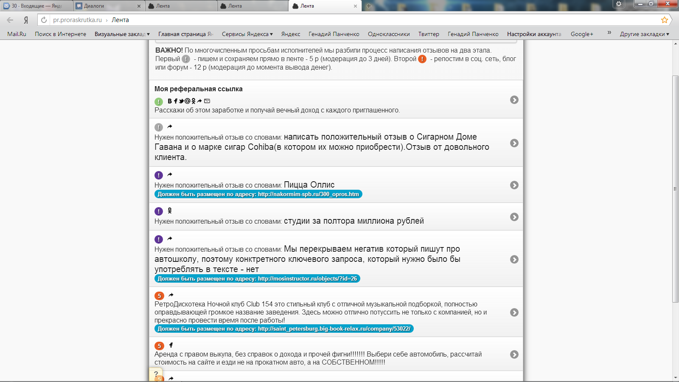Expand Пицца Оллис task with round arrow

click(514, 185)
